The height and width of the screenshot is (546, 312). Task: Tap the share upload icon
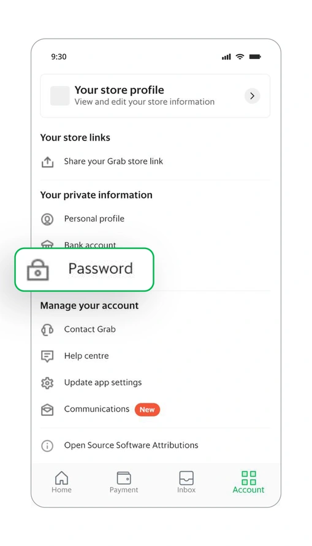coord(47,162)
